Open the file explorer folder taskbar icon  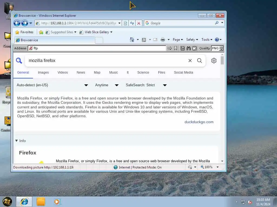[41, 202]
